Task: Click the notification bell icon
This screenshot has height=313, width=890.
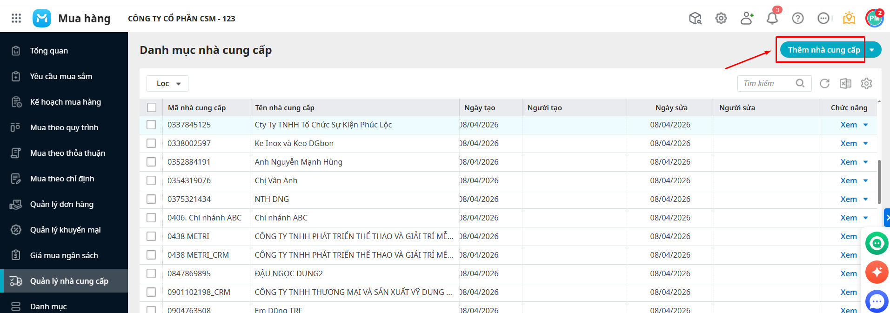Action: pyautogui.click(x=772, y=19)
